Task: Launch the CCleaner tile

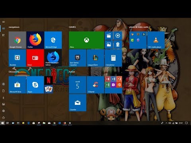Action: pos(95,85)
